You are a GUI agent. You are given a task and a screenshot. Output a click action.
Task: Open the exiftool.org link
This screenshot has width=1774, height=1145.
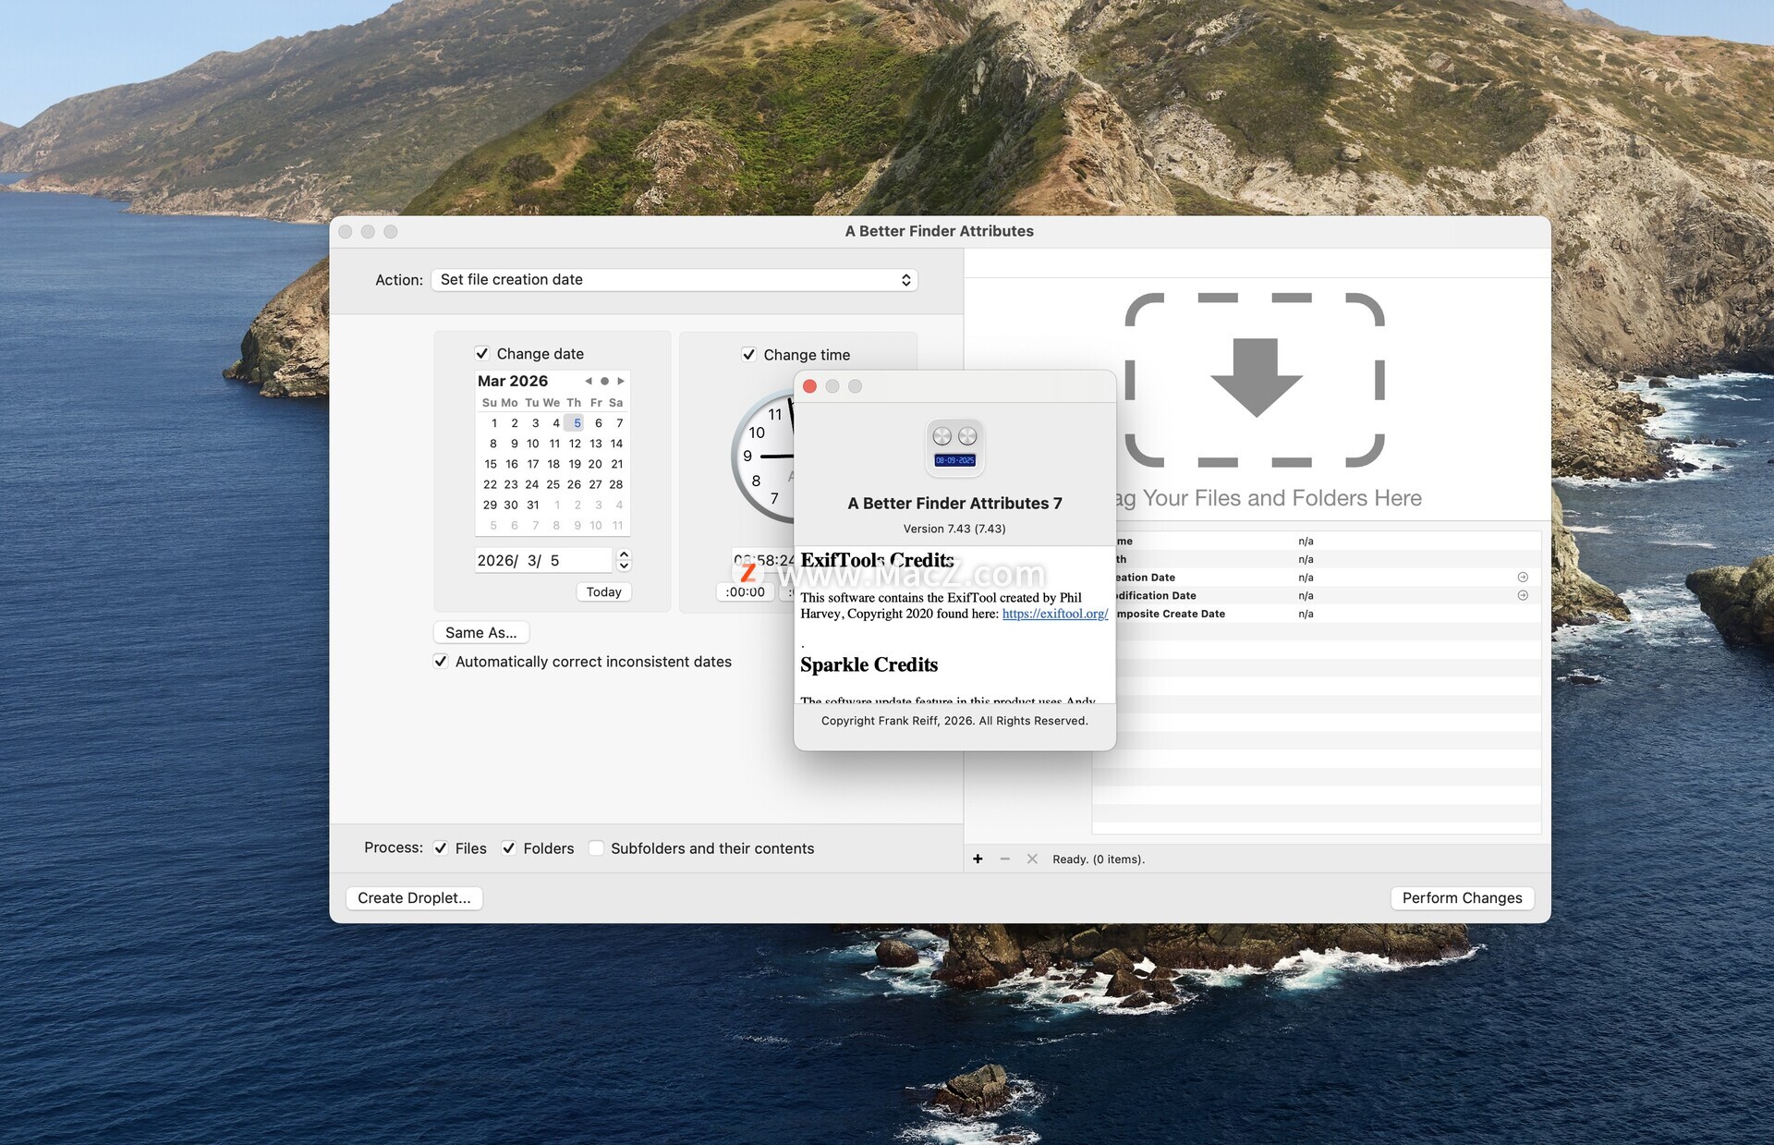(x=1054, y=614)
